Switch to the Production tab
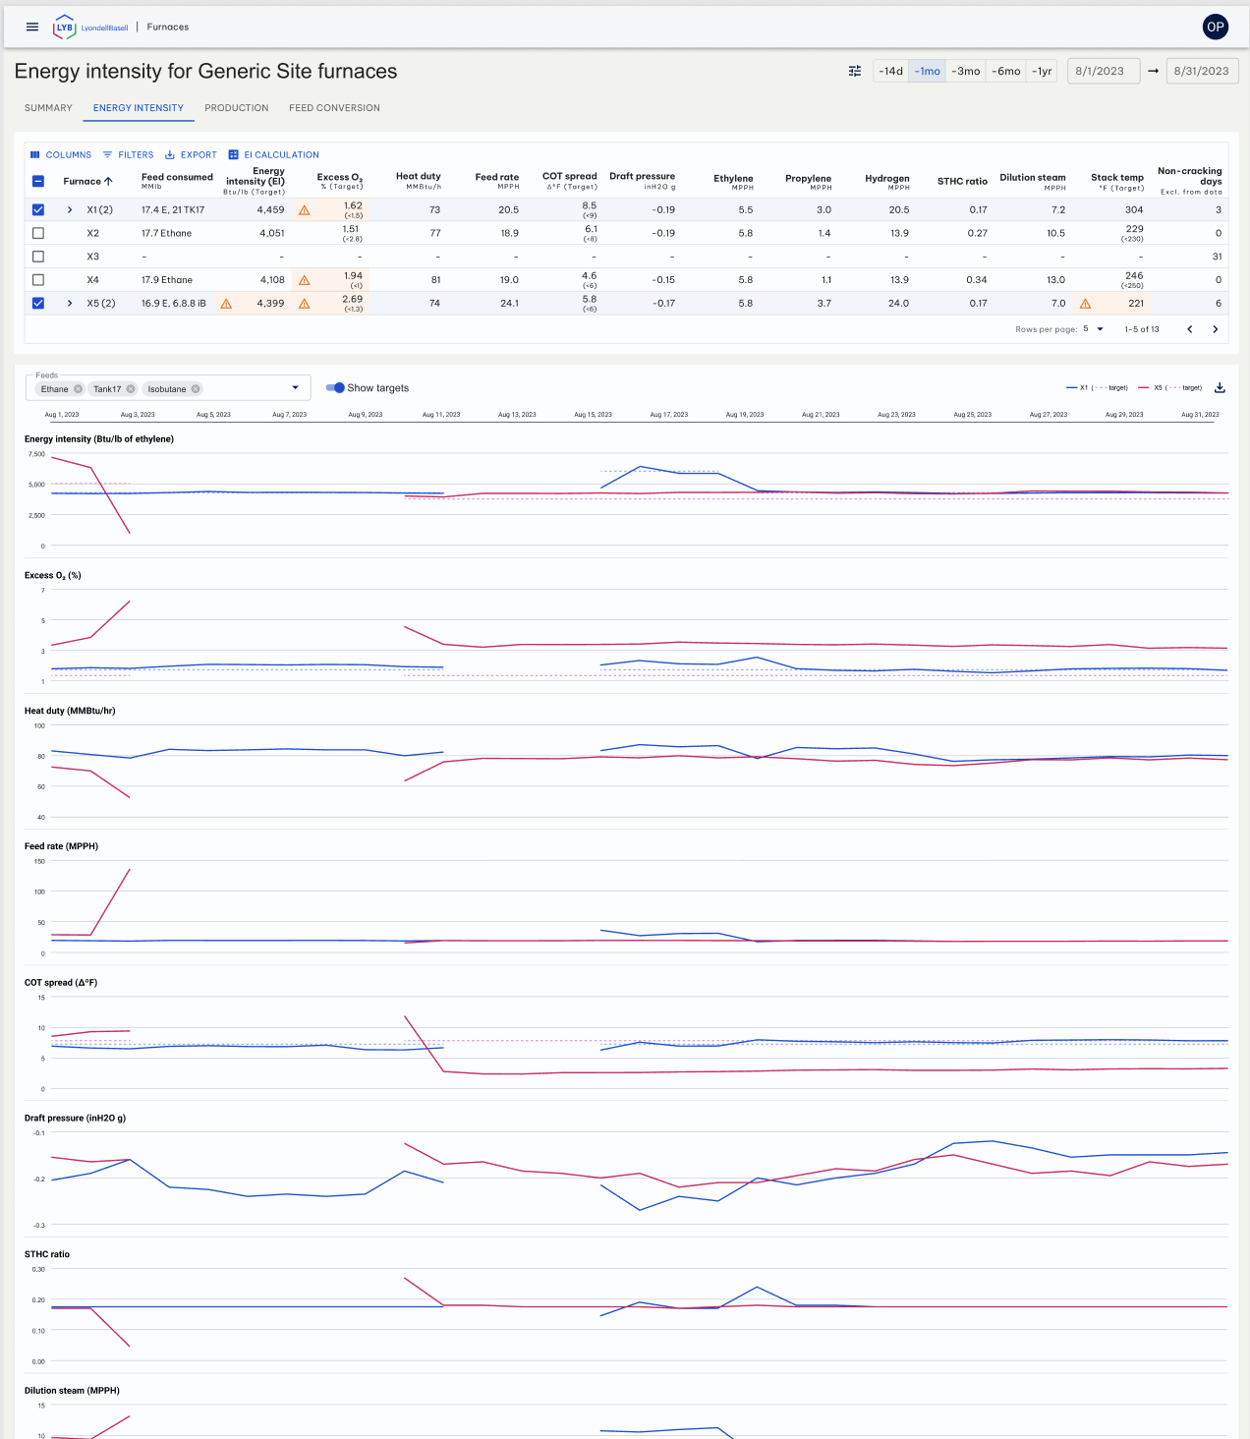 pyautogui.click(x=237, y=108)
